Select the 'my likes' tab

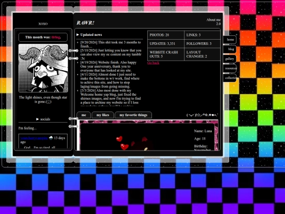tap(103, 115)
